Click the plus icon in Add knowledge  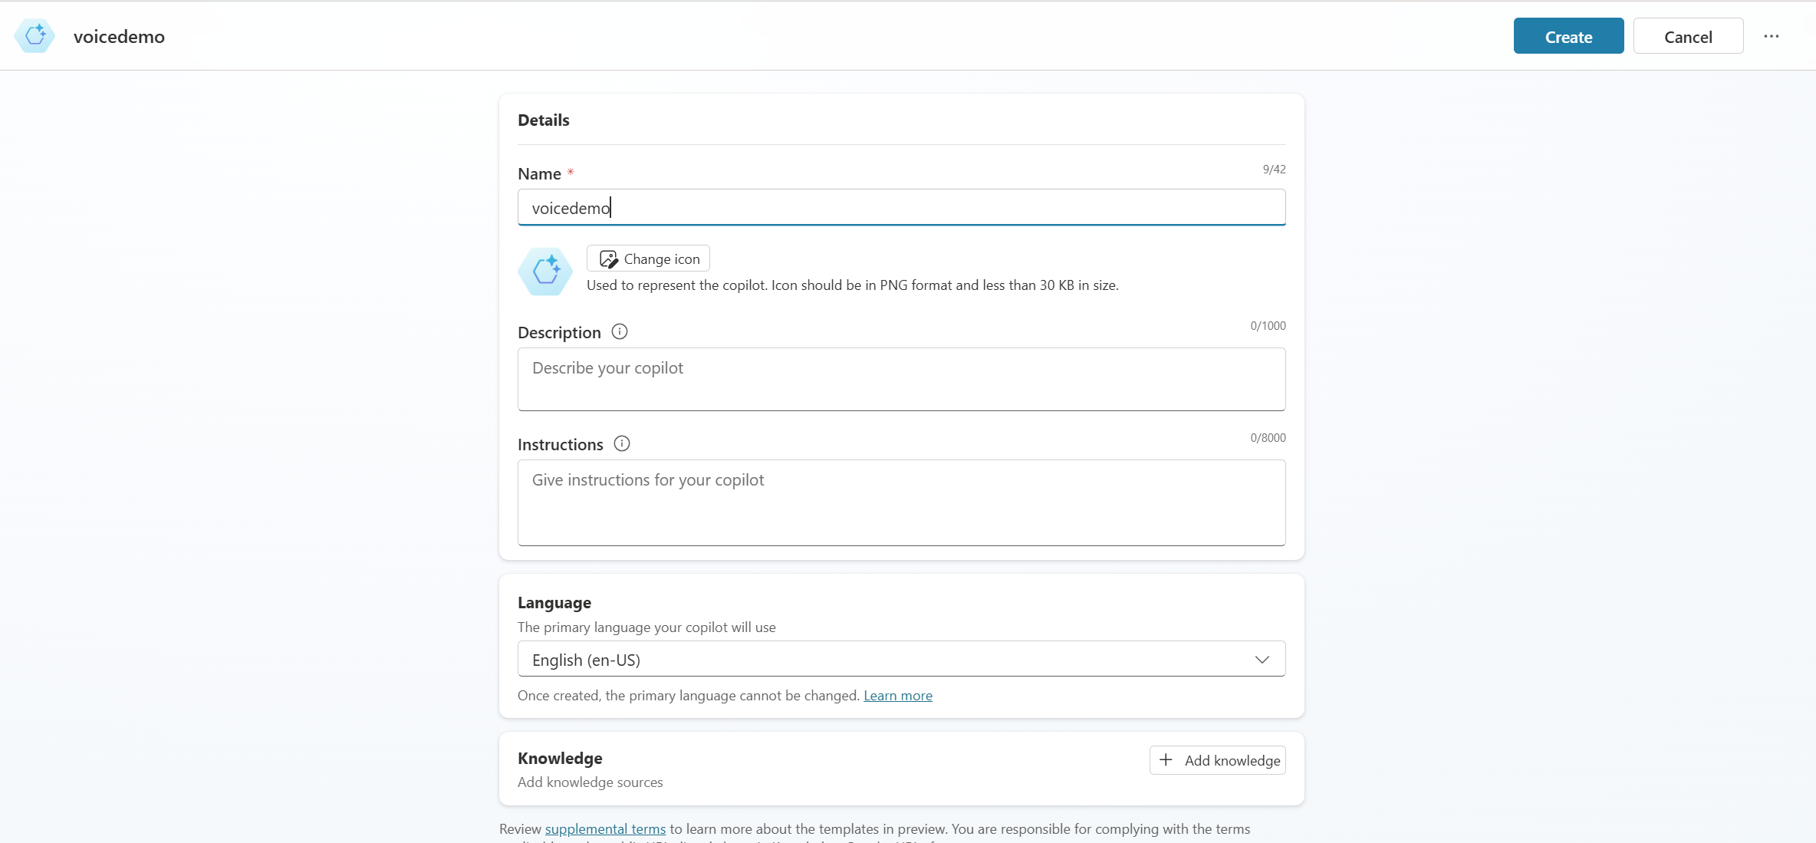[x=1166, y=759]
